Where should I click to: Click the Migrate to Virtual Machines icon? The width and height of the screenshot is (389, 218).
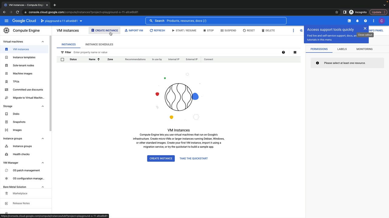6,98
